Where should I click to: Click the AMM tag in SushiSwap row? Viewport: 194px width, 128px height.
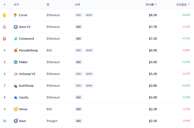point(89,86)
